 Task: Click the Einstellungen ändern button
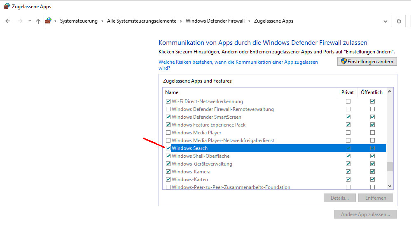coord(367,61)
